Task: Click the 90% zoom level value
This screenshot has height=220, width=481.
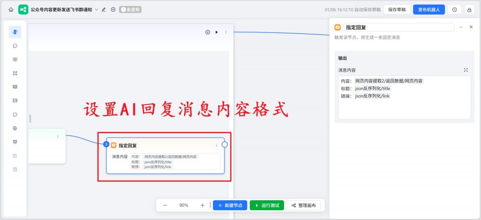Action: pyautogui.click(x=184, y=205)
